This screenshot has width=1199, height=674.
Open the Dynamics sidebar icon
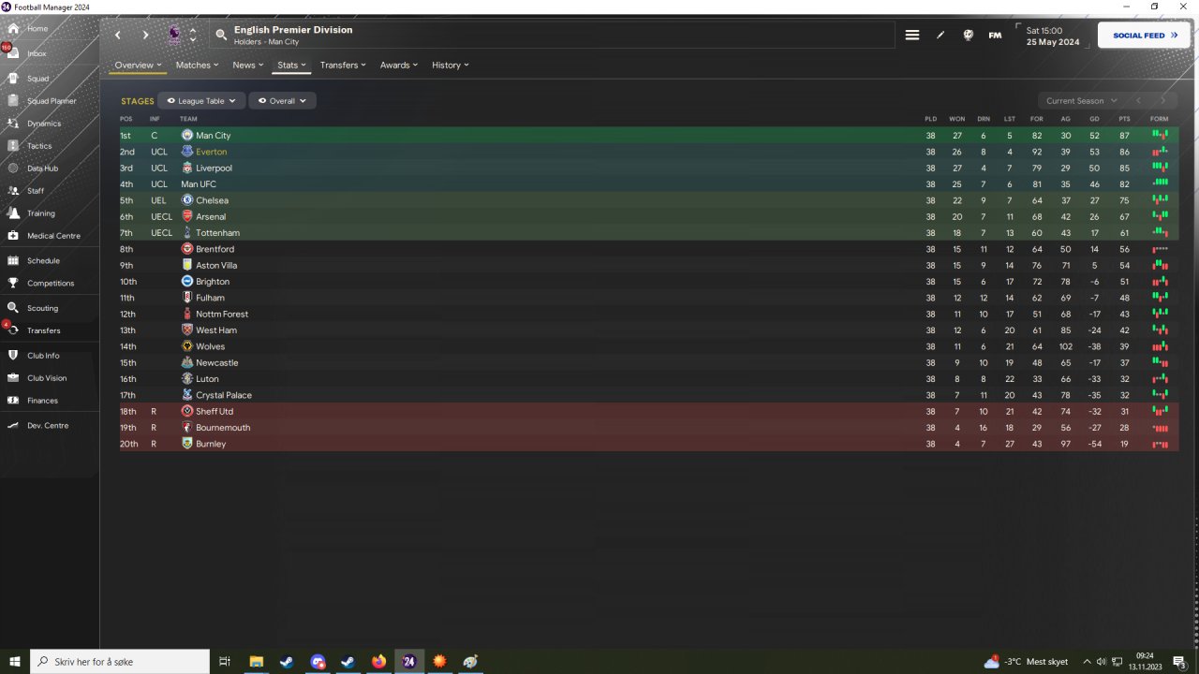13,124
